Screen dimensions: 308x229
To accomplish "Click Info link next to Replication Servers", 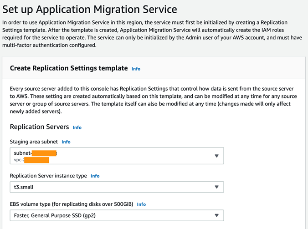I will [x=77, y=127].
